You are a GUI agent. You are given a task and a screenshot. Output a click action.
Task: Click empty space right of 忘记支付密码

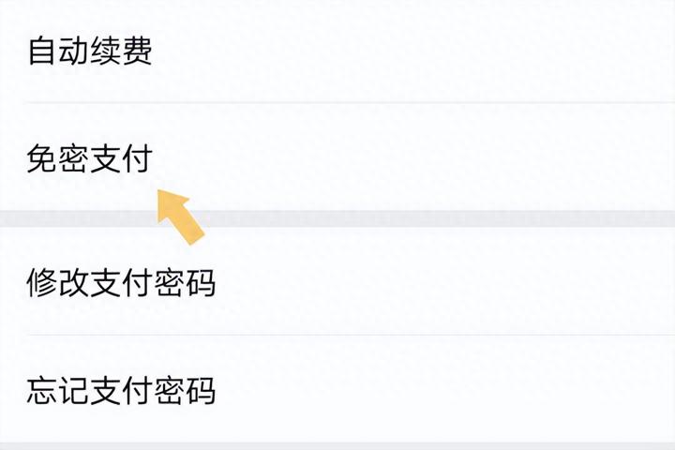450,389
